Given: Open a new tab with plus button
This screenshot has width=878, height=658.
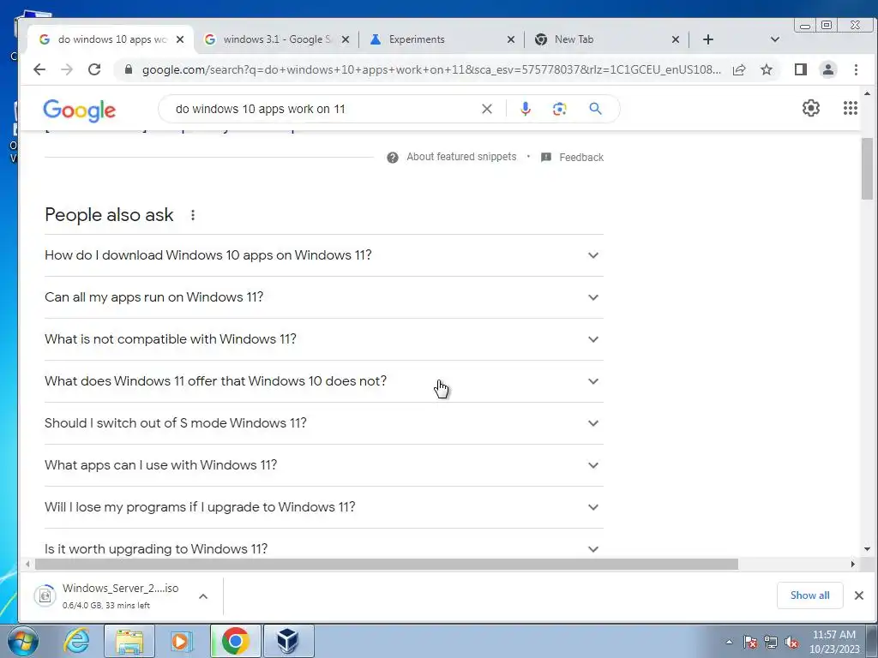Looking at the screenshot, I should tap(707, 39).
